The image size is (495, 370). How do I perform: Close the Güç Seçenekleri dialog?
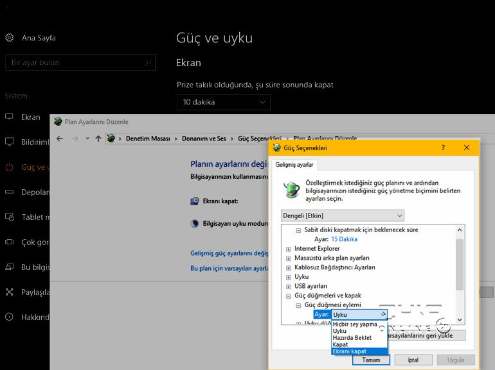click(467, 147)
